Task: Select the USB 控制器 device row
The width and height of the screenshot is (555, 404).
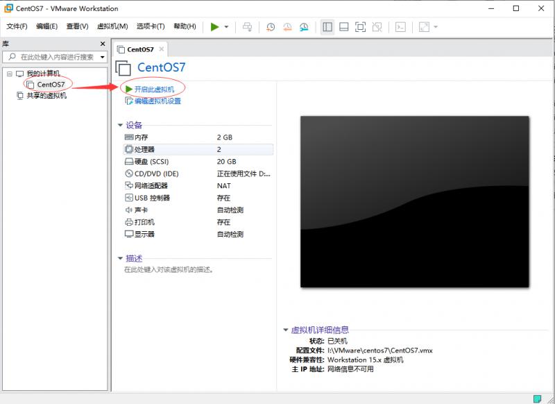Action: [x=198, y=198]
